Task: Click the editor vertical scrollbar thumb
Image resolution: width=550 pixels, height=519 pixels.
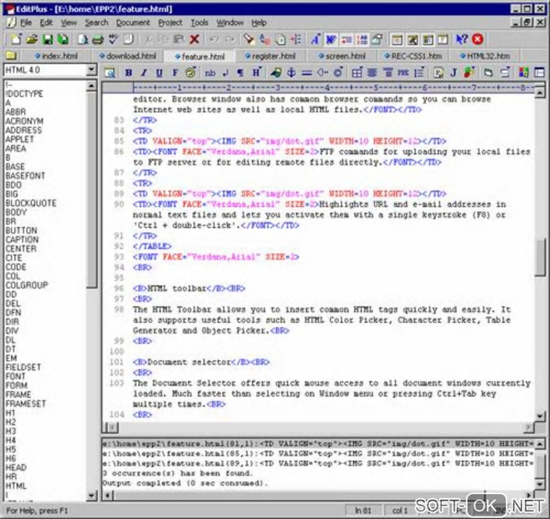Action: coord(540,257)
